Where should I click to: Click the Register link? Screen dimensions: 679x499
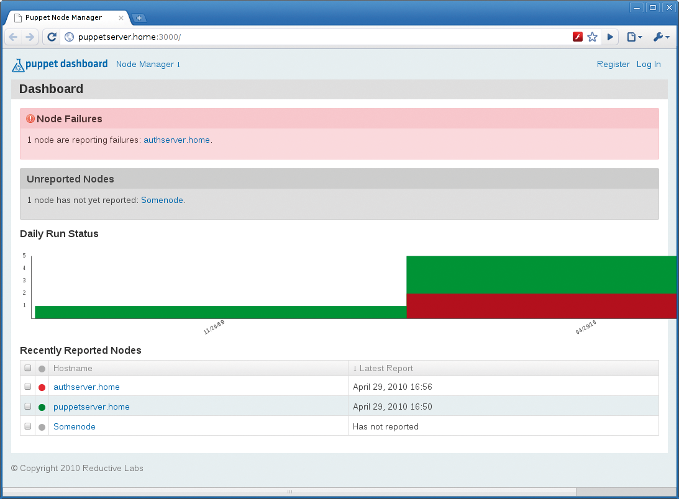tap(613, 64)
